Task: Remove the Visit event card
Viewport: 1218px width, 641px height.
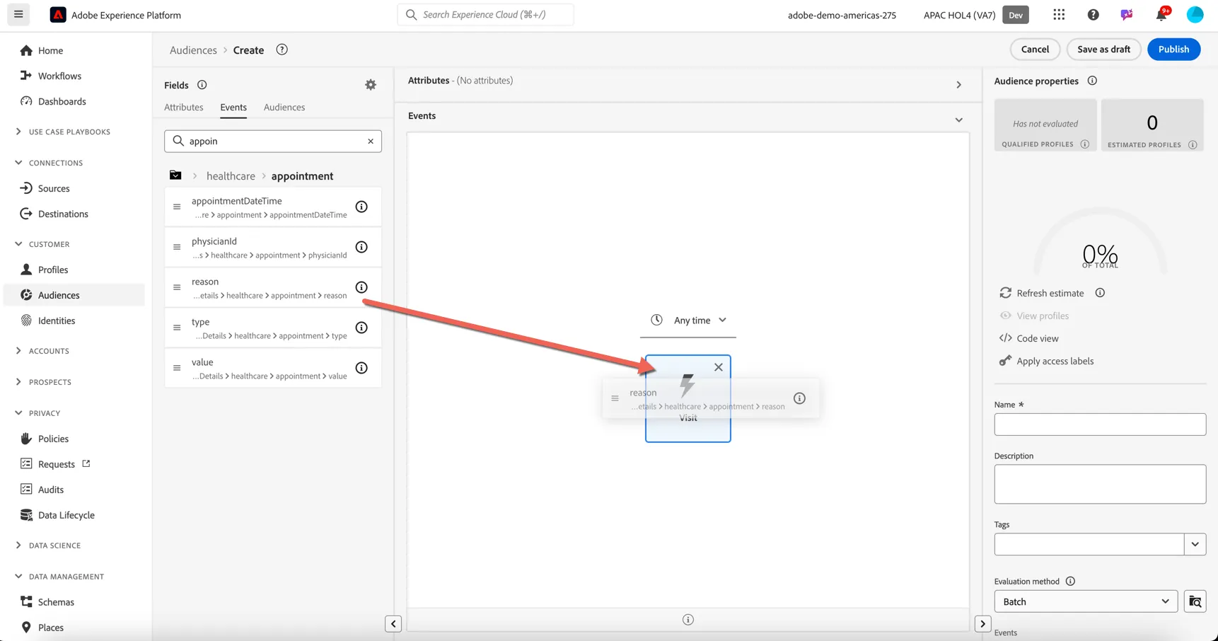Action: click(718, 367)
